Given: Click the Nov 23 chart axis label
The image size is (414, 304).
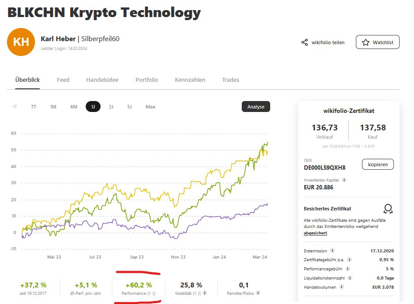Looking at the screenshot, I should (x=178, y=257).
